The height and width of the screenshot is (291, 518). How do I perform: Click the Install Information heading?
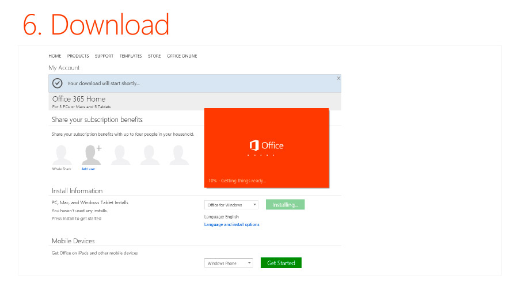77,191
